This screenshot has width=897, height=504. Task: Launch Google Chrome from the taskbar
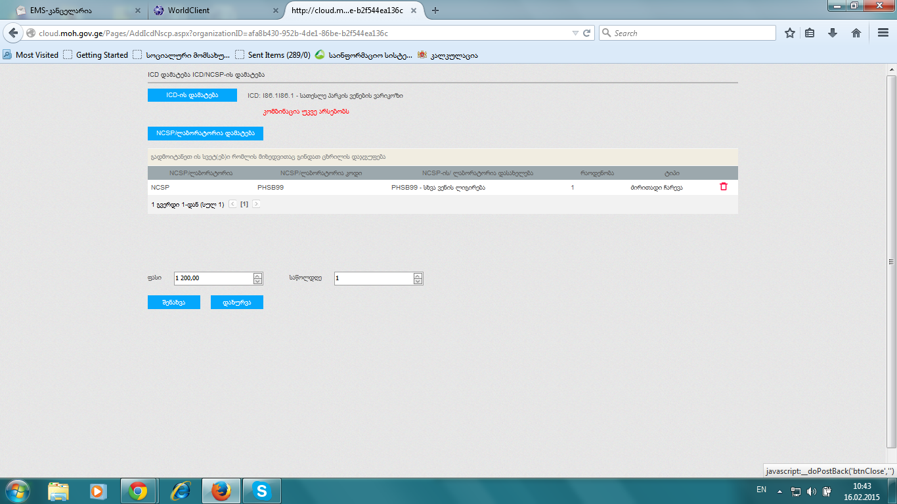click(x=138, y=491)
